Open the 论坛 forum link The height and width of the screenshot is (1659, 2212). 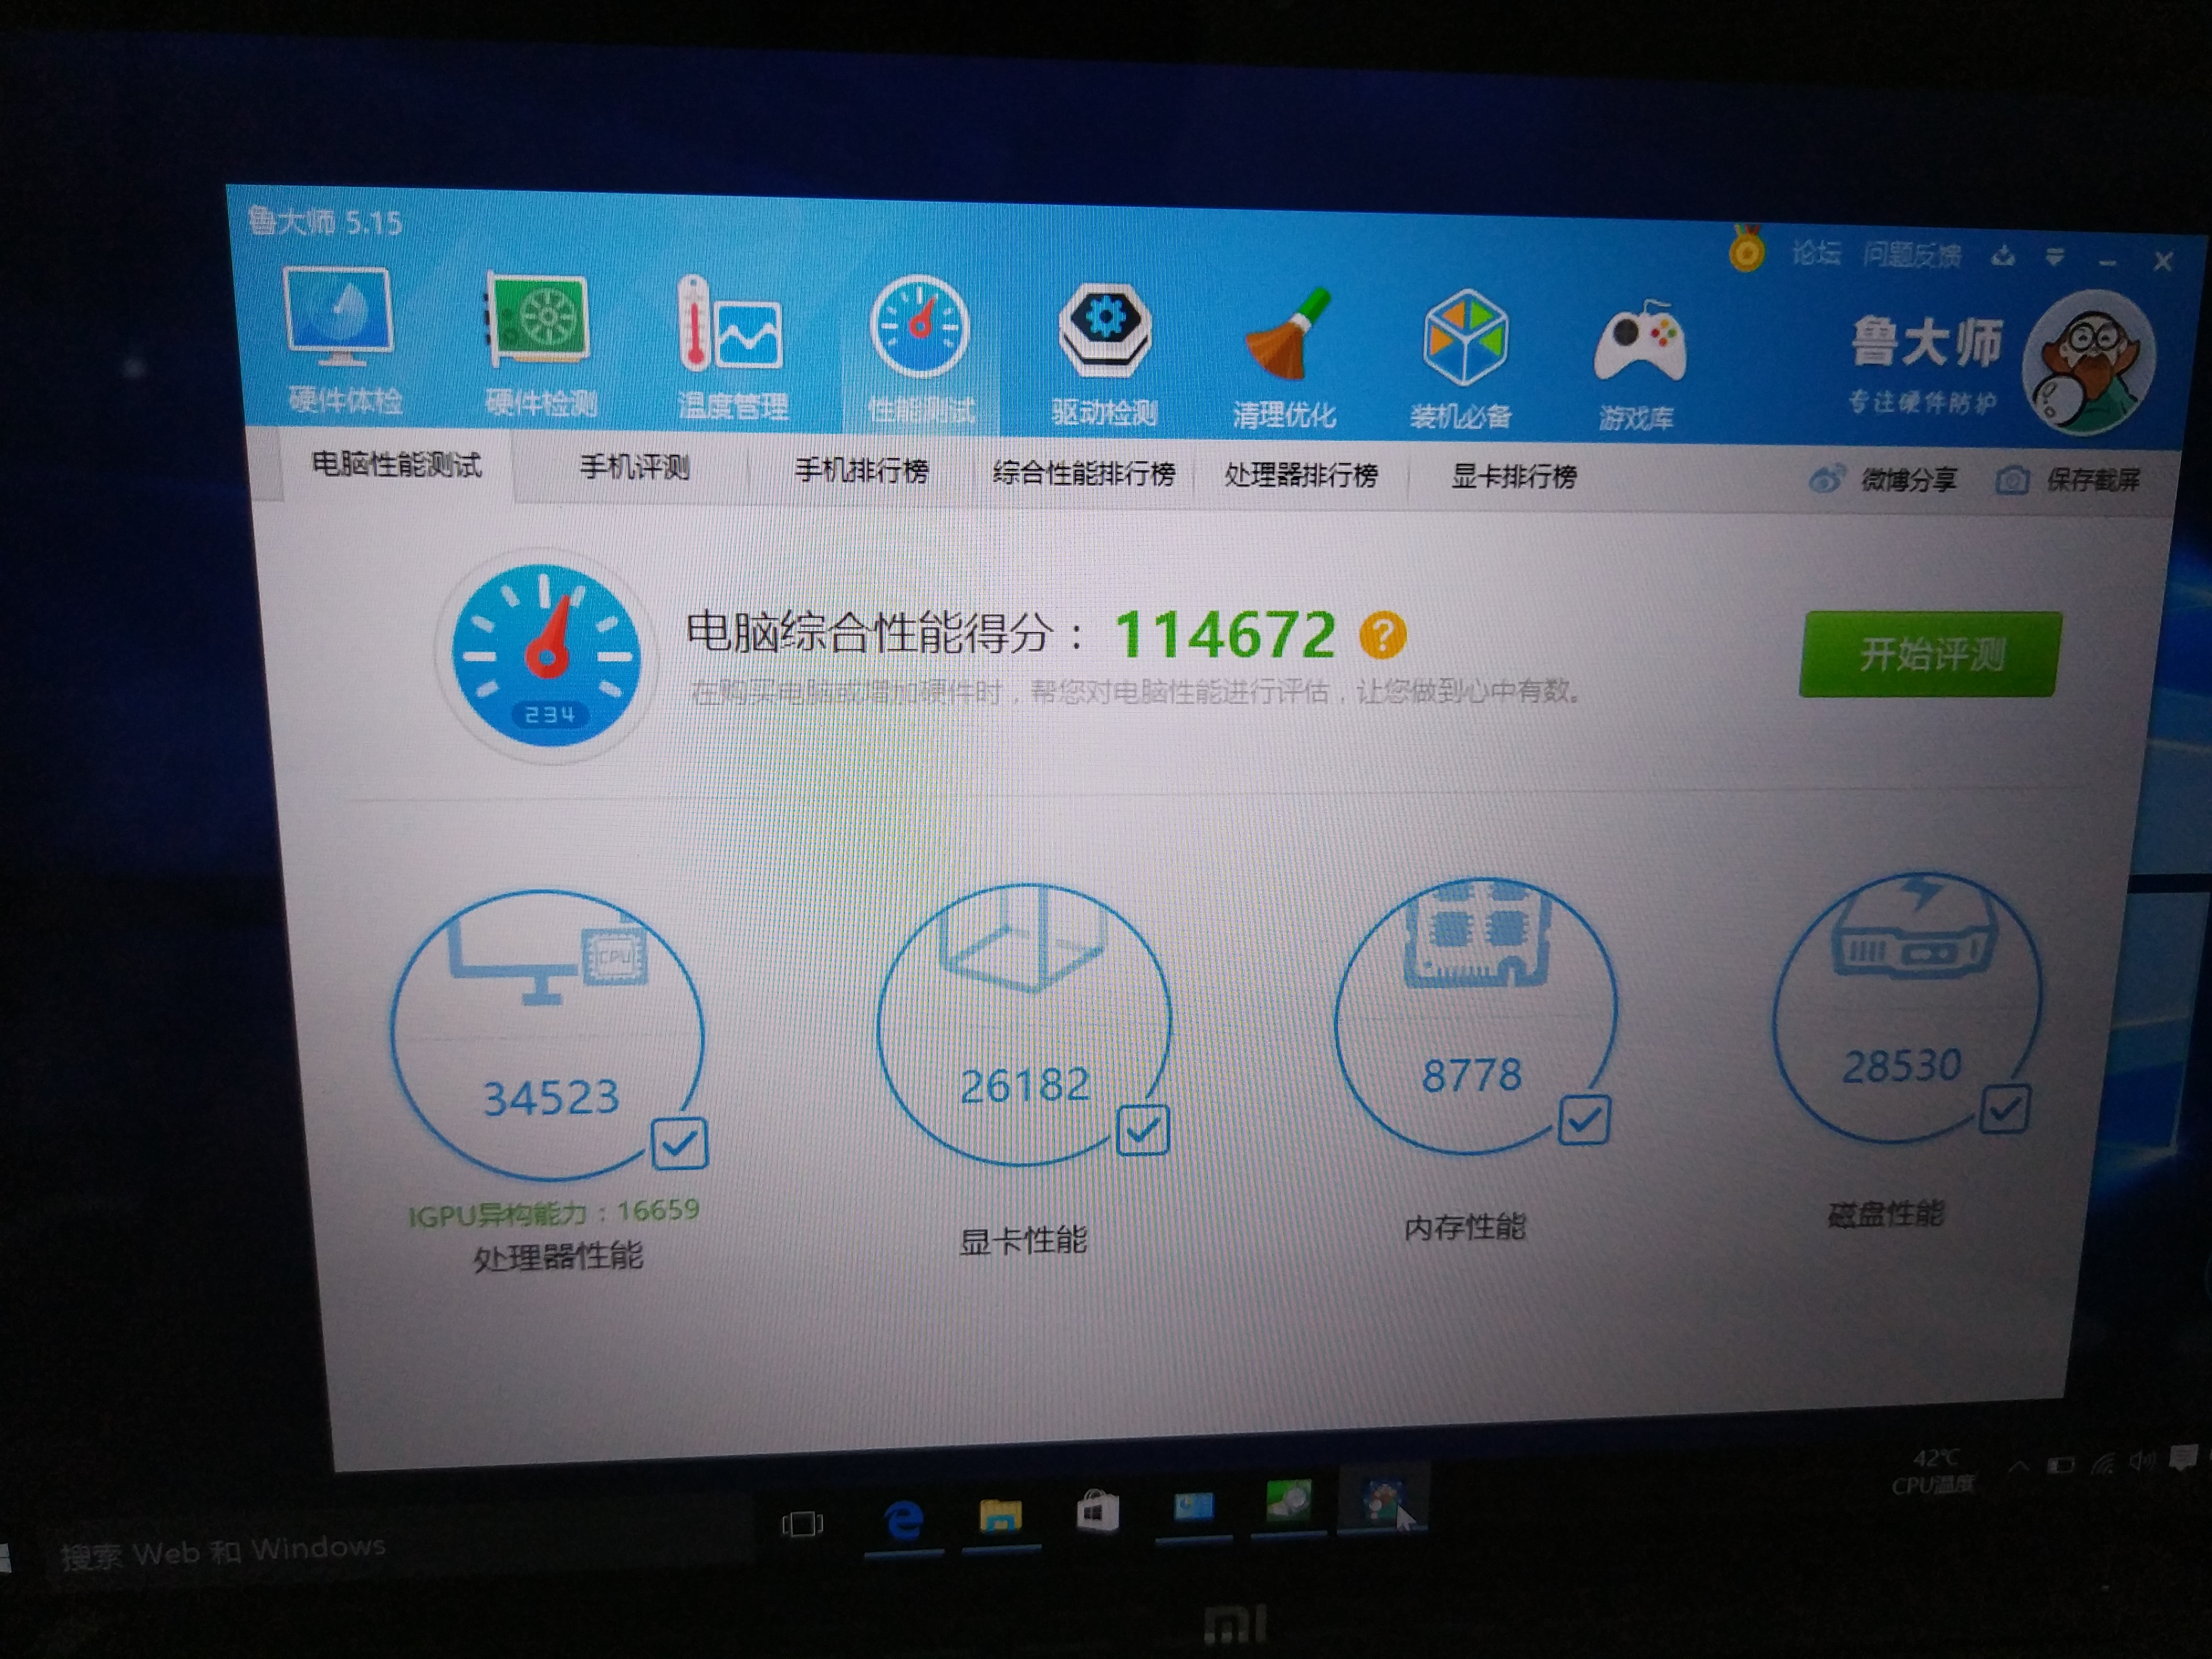1815,253
